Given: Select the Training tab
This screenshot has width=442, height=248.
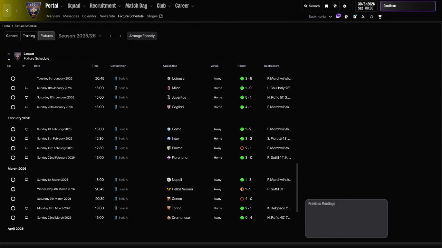Looking at the screenshot, I should click(x=29, y=36).
